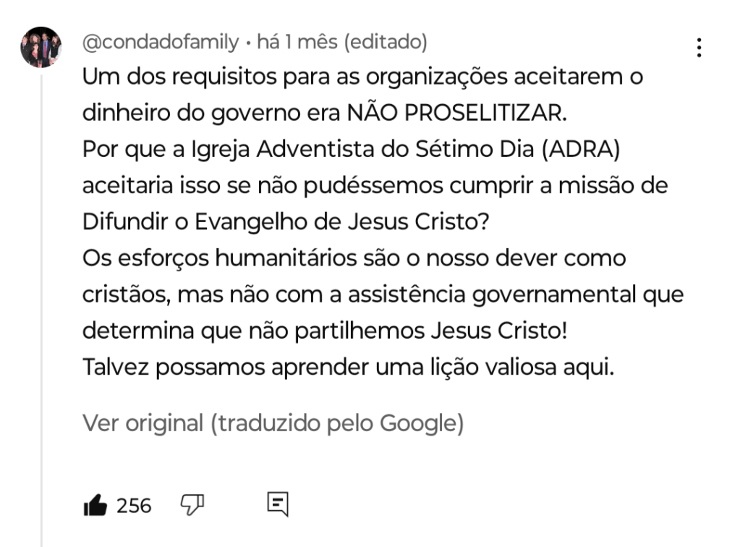
Task: Click the line "determina que não partilhemos Jesus Cristo!"
Action: click(326, 331)
